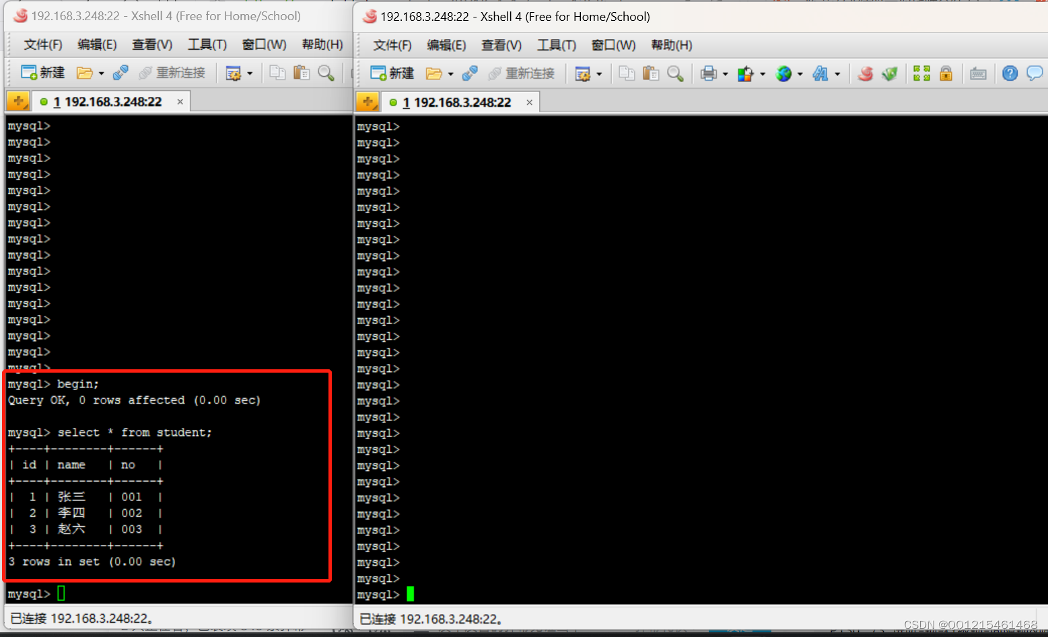Open 窗口(W) menu in left window
This screenshot has width=1048, height=637.
click(264, 44)
